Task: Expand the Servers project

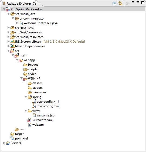Action: coord(4,143)
